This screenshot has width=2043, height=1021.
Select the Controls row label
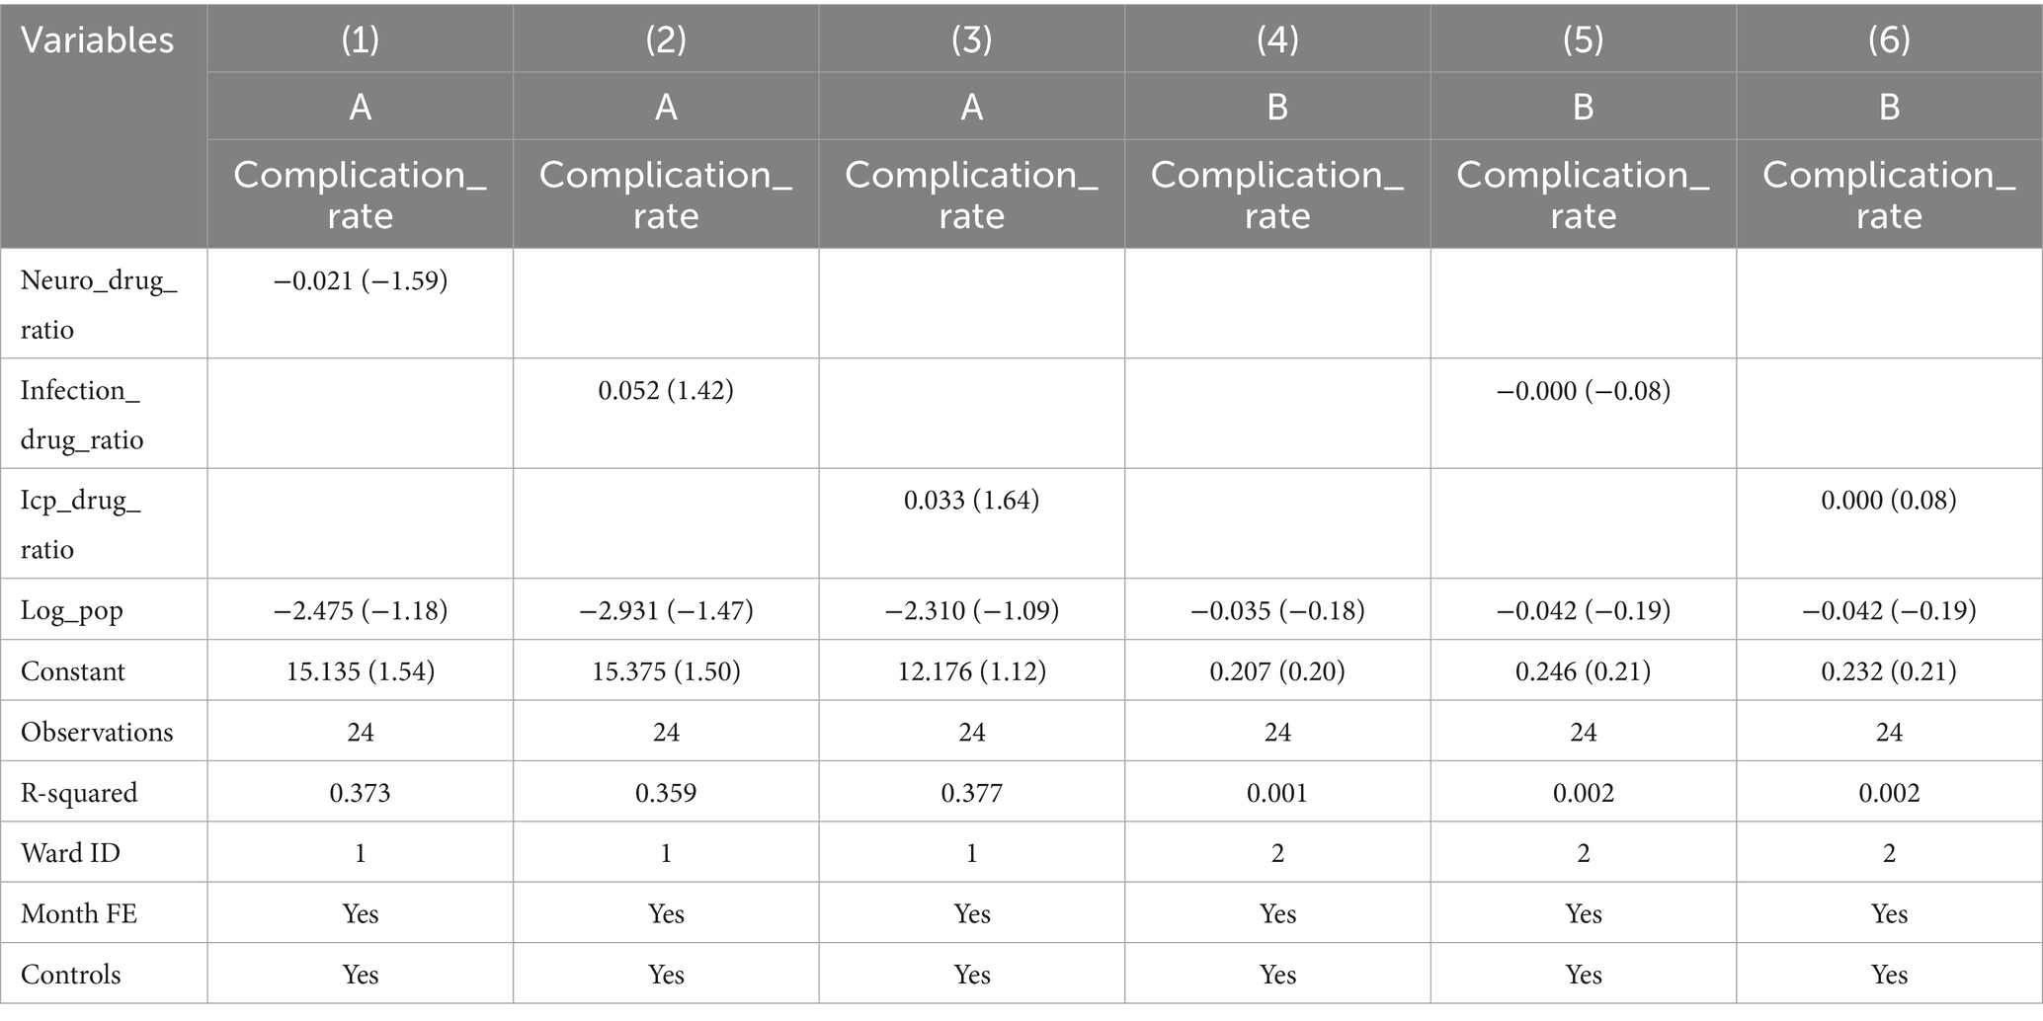[70, 975]
